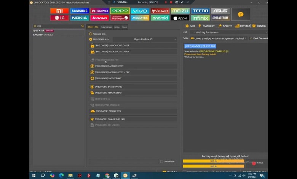Switch to the META tab
This screenshot has width=297, height=179.
coord(117,27)
